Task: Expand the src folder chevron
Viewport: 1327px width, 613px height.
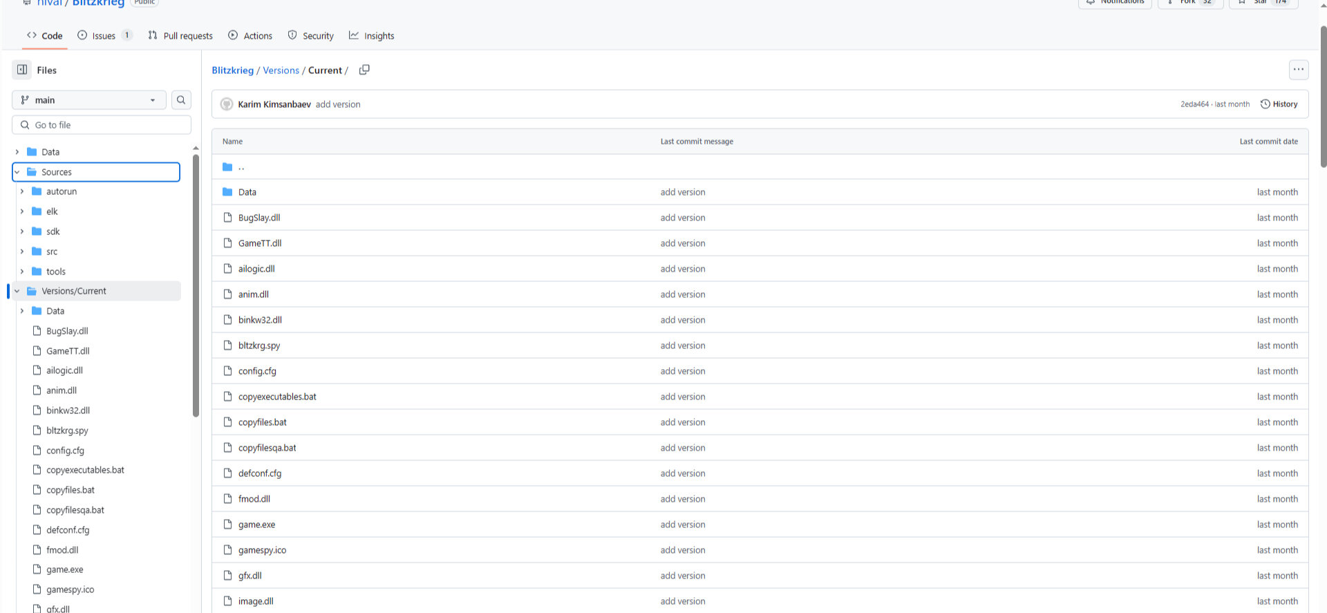Action: 22,252
